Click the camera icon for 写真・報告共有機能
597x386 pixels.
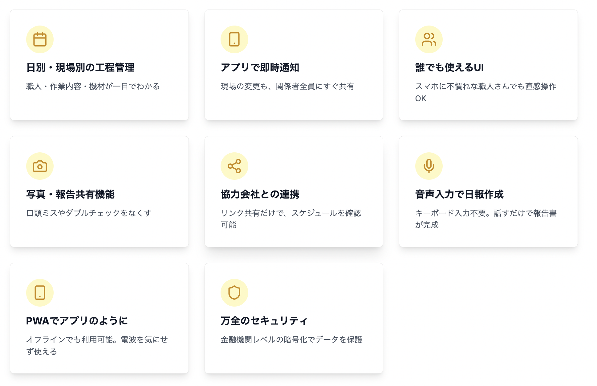pos(40,166)
